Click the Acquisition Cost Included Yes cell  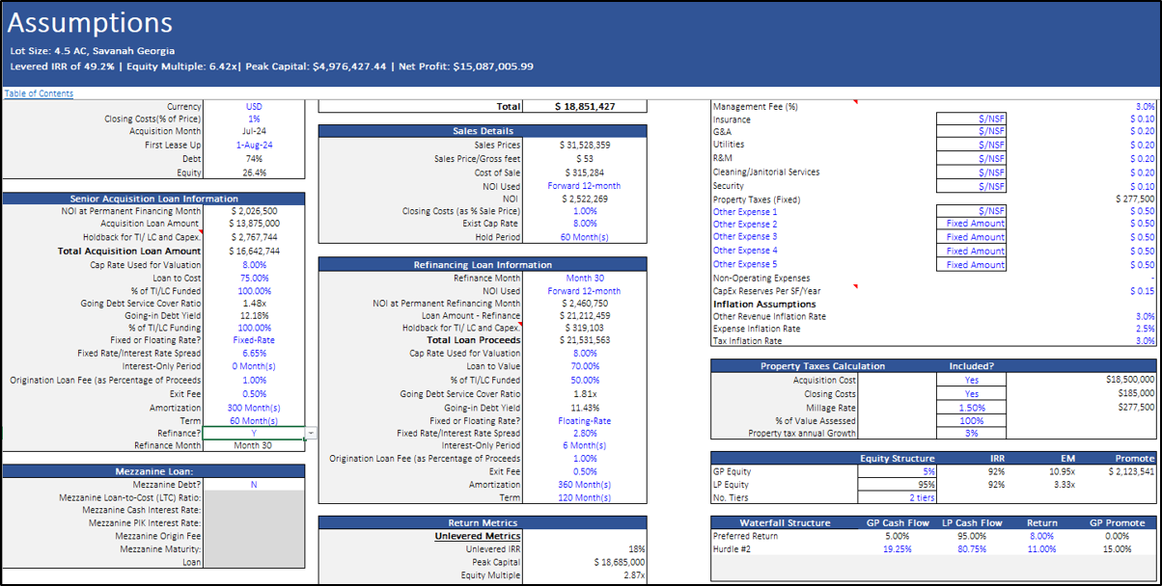[971, 380]
